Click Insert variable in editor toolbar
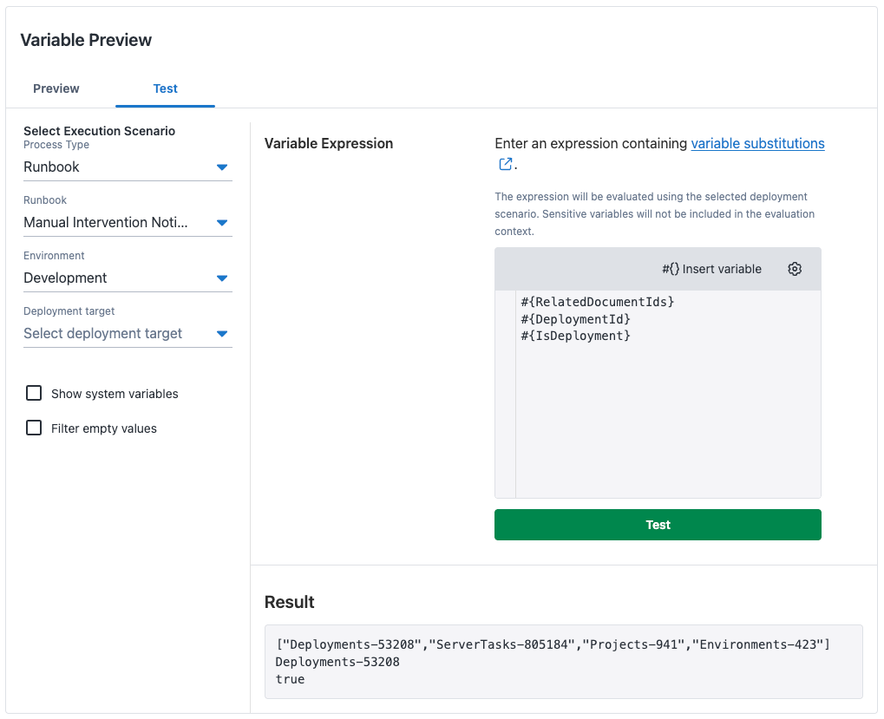Viewport: 884px width, 719px height. 711,269
